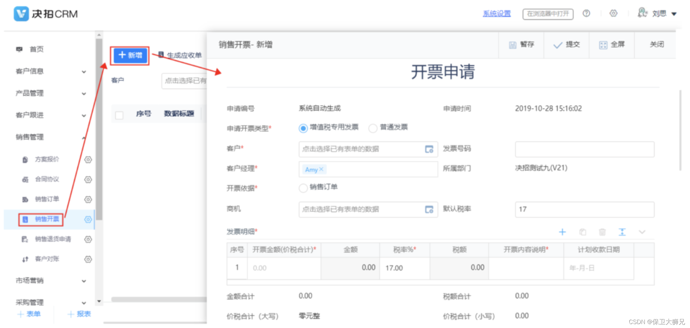Click the 提交 submit button
Image resolution: width=690 pixels, height=328 pixels.
[x=566, y=45]
